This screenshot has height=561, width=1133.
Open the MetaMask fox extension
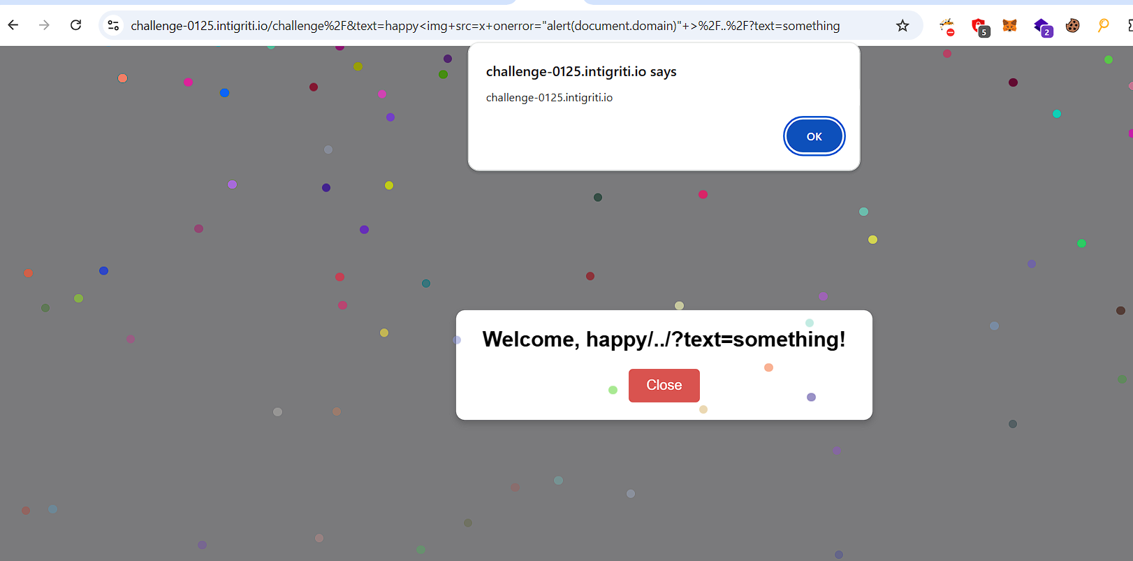[x=1010, y=26]
